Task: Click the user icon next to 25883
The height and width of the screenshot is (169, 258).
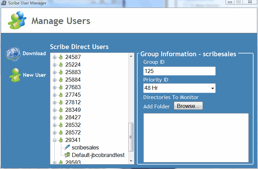Action: (x=61, y=72)
